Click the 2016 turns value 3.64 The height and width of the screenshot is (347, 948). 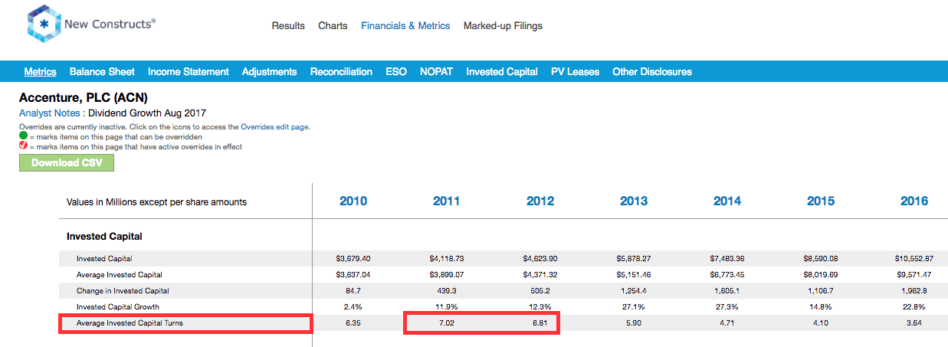click(x=914, y=323)
